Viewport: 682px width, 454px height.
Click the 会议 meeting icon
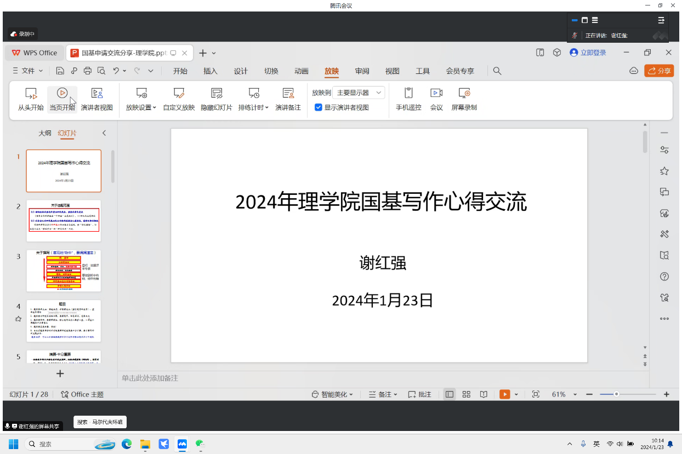tap(436, 94)
